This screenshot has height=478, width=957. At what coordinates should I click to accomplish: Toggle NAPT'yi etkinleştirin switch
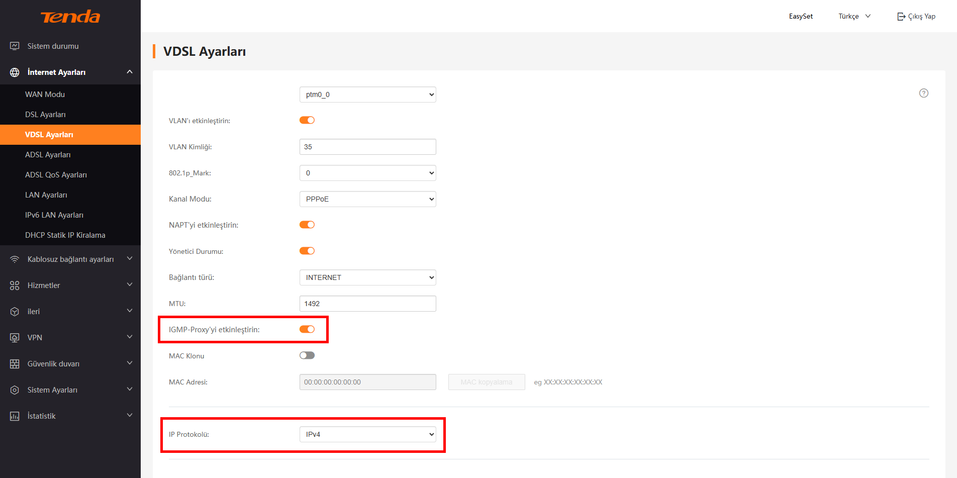coord(307,225)
